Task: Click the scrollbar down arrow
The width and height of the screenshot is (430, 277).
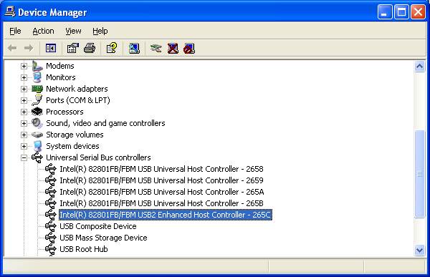Action: point(419,250)
